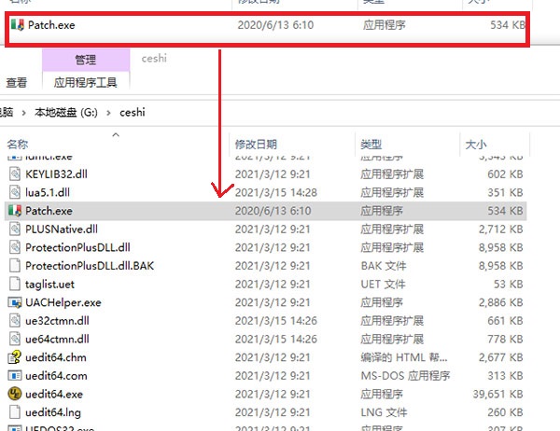The height and width of the screenshot is (431, 560).
Task: Expand the chevron between 本地磁盘 (G:) and ceshi
Action: coord(106,112)
